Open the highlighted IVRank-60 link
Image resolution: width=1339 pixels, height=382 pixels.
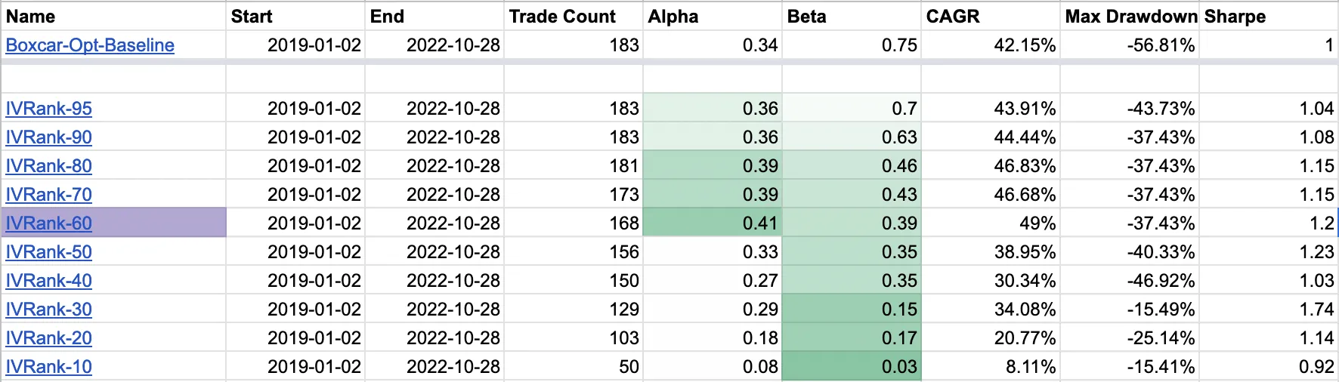(x=49, y=223)
